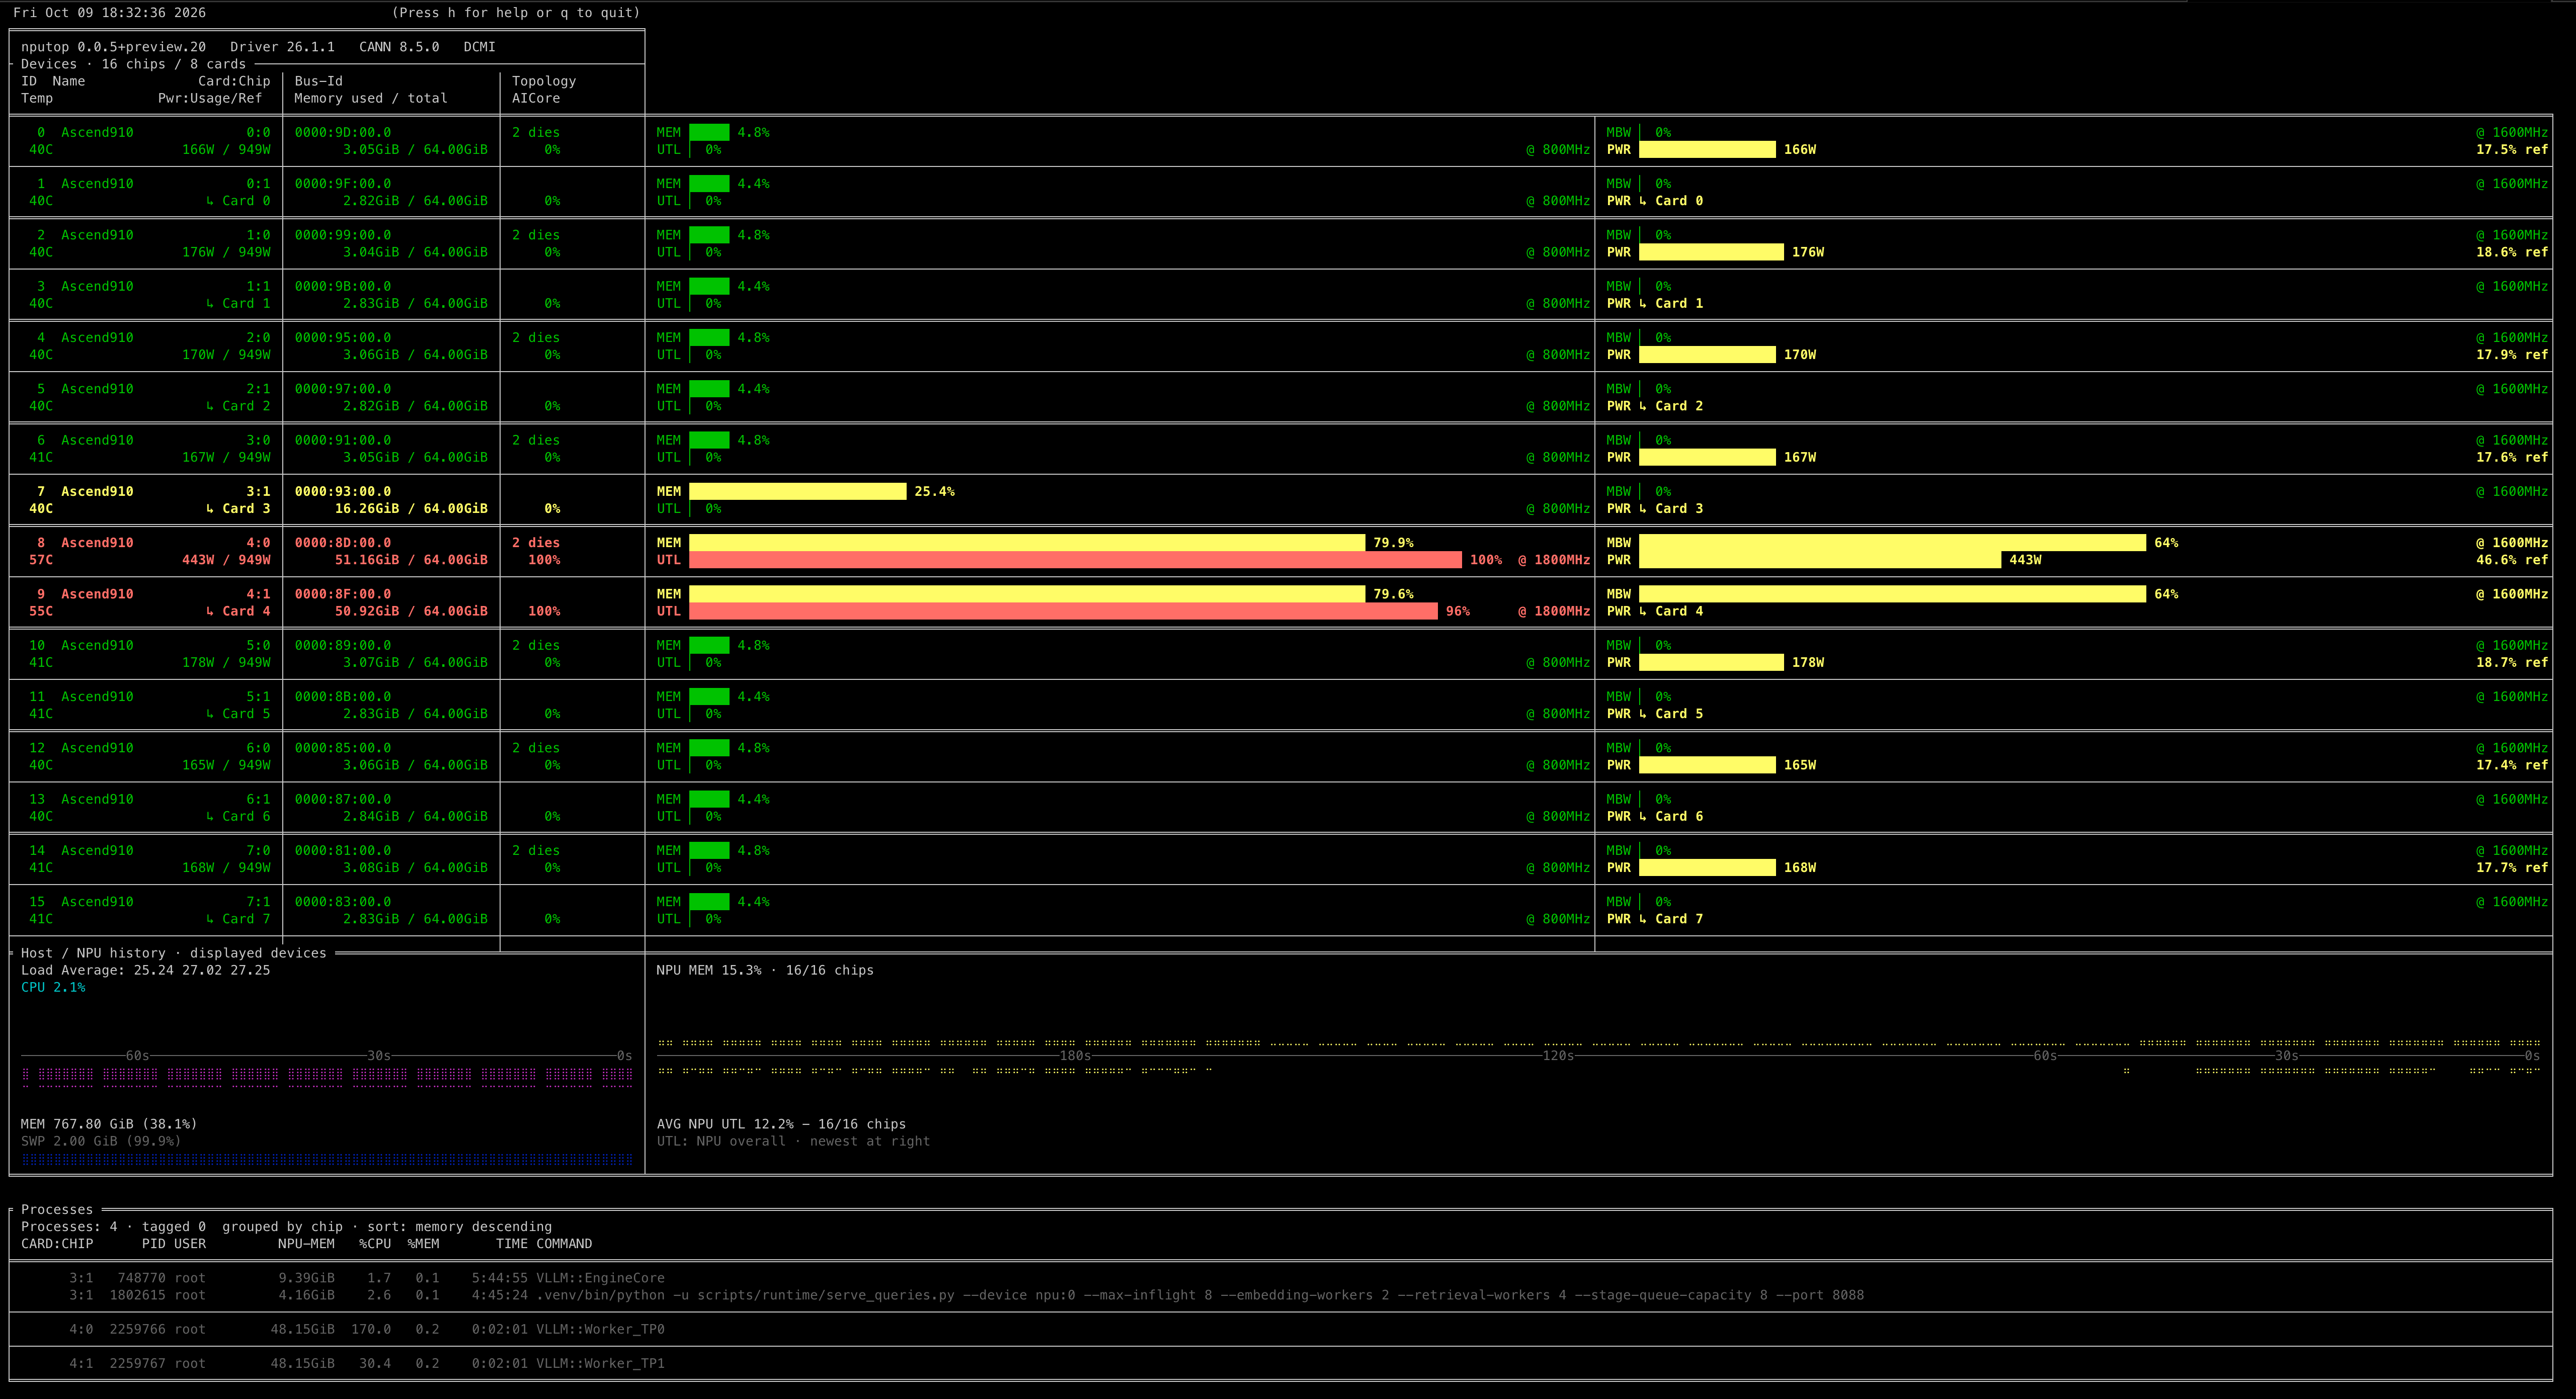The image size is (2576, 1399).
Task: Click bus ID 0000:9D:00.0 of device 0
Action: point(343,133)
